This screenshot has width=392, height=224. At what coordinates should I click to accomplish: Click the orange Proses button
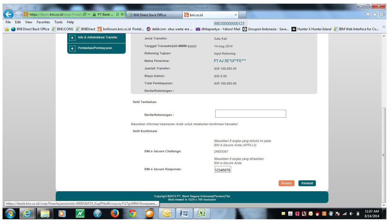(286, 183)
